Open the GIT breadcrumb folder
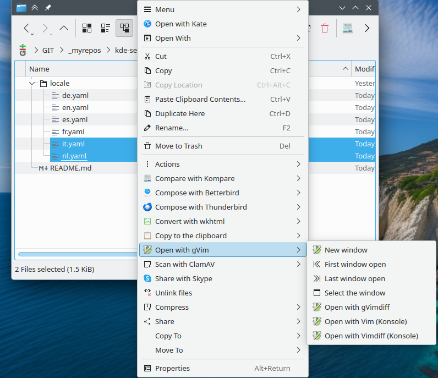438x378 pixels. (x=48, y=50)
